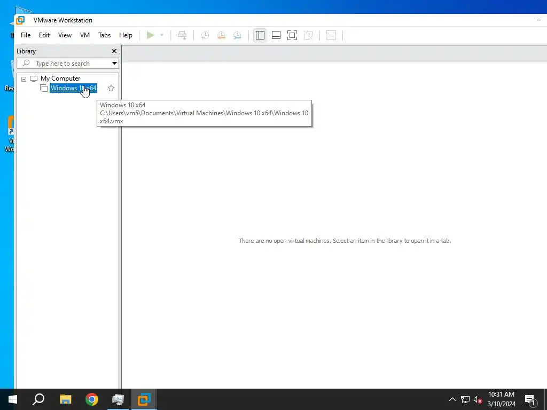Click the Revert to Snapshot icon

pos(221,35)
